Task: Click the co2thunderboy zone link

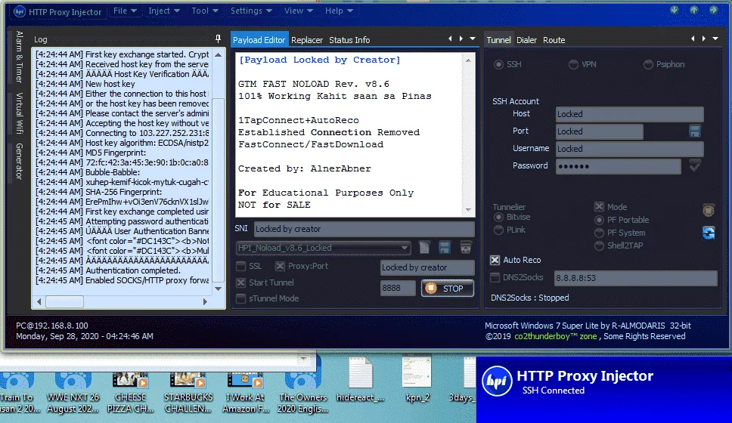Action: [556, 336]
